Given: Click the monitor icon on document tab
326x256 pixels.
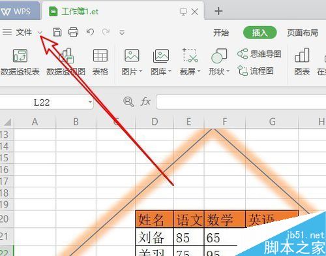Looking at the screenshot, I should click(x=183, y=12).
